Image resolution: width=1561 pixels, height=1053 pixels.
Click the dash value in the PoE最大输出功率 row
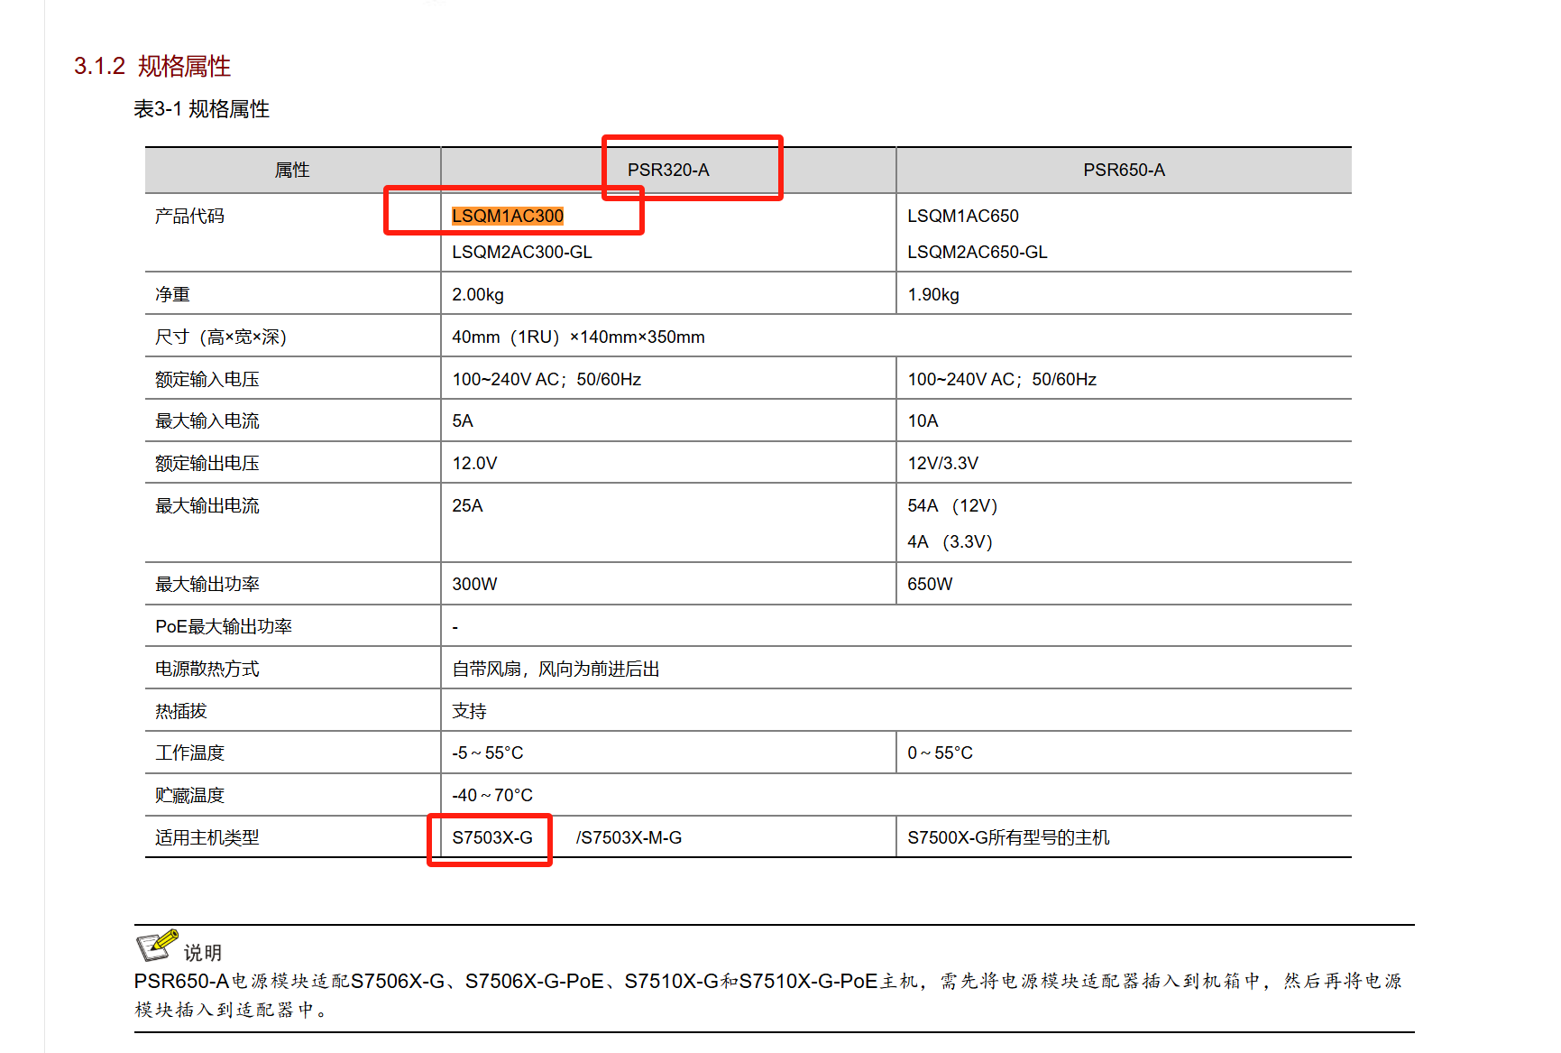(x=455, y=626)
